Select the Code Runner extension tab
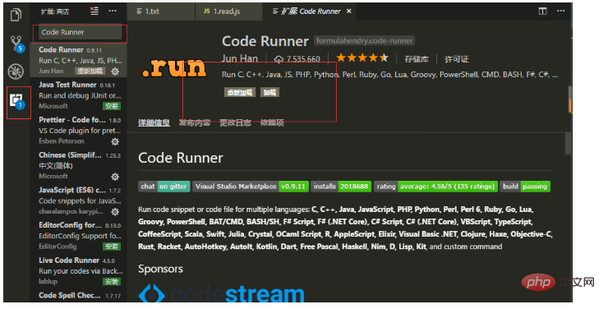The height and width of the screenshot is (309, 603). (x=310, y=12)
